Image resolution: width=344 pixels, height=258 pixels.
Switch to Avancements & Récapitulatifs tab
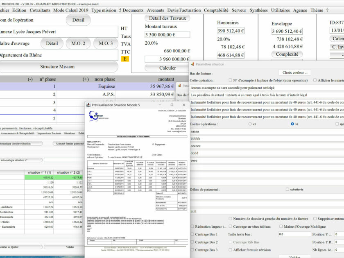pyautogui.click(x=18, y=134)
